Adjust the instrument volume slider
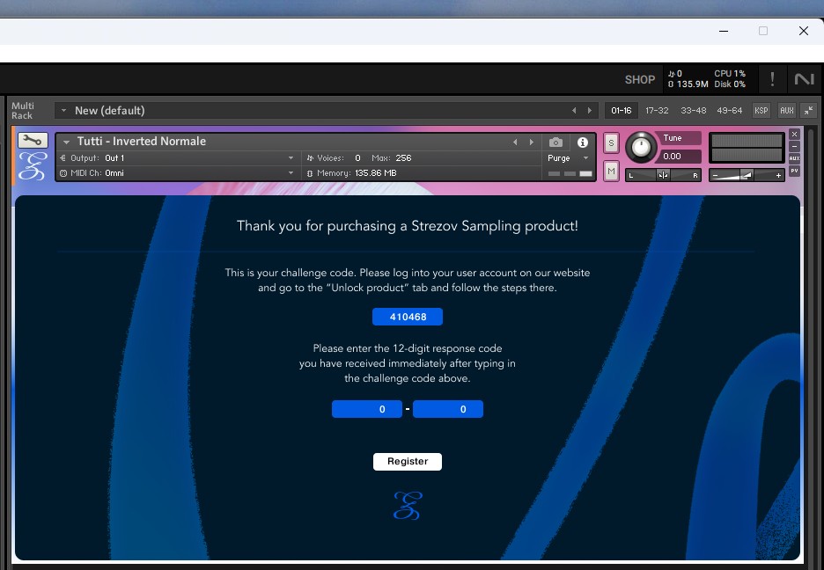824x570 pixels. tap(747, 175)
